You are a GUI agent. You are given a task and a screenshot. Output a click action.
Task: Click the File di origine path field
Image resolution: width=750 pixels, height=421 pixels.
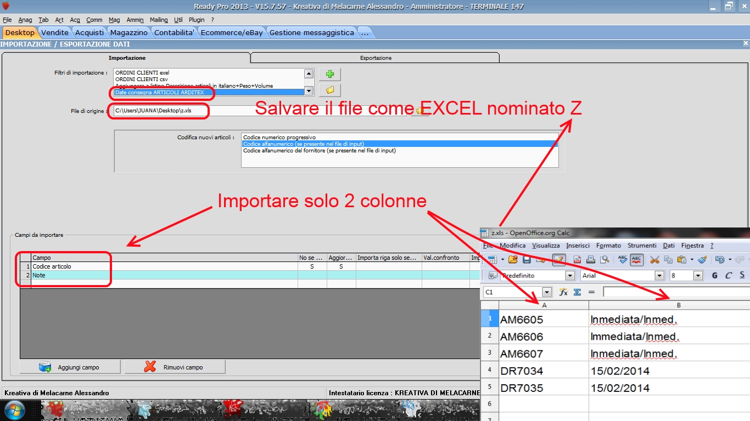[260, 110]
